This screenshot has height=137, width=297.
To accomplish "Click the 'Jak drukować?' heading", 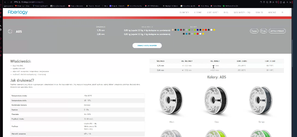I will coord(22,80).
